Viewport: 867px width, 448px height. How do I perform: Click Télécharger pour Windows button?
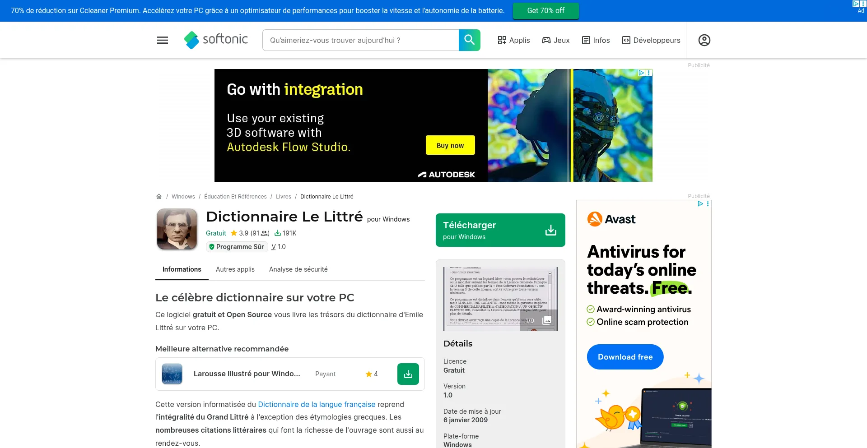(500, 230)
